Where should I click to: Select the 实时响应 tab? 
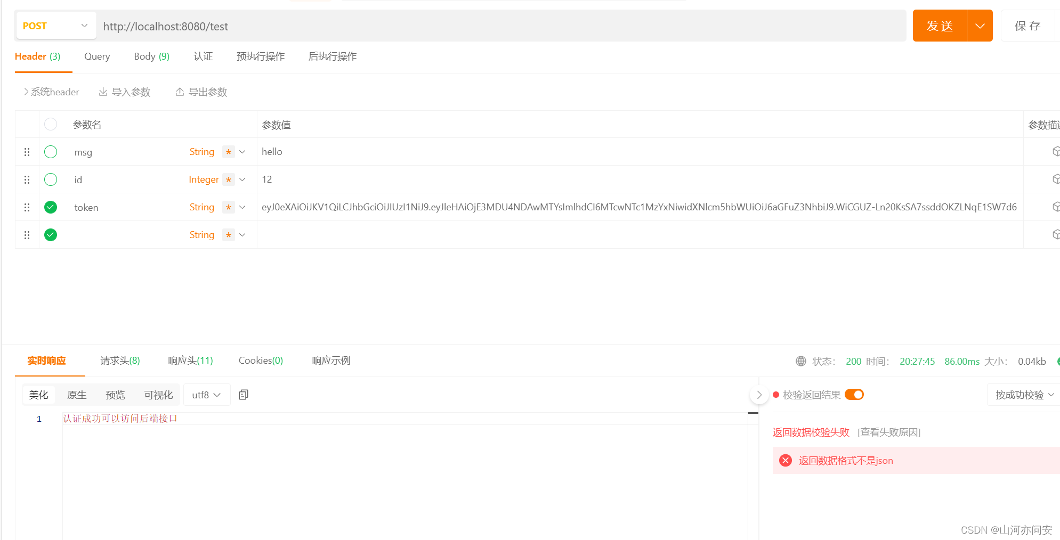tap(47, 361)
